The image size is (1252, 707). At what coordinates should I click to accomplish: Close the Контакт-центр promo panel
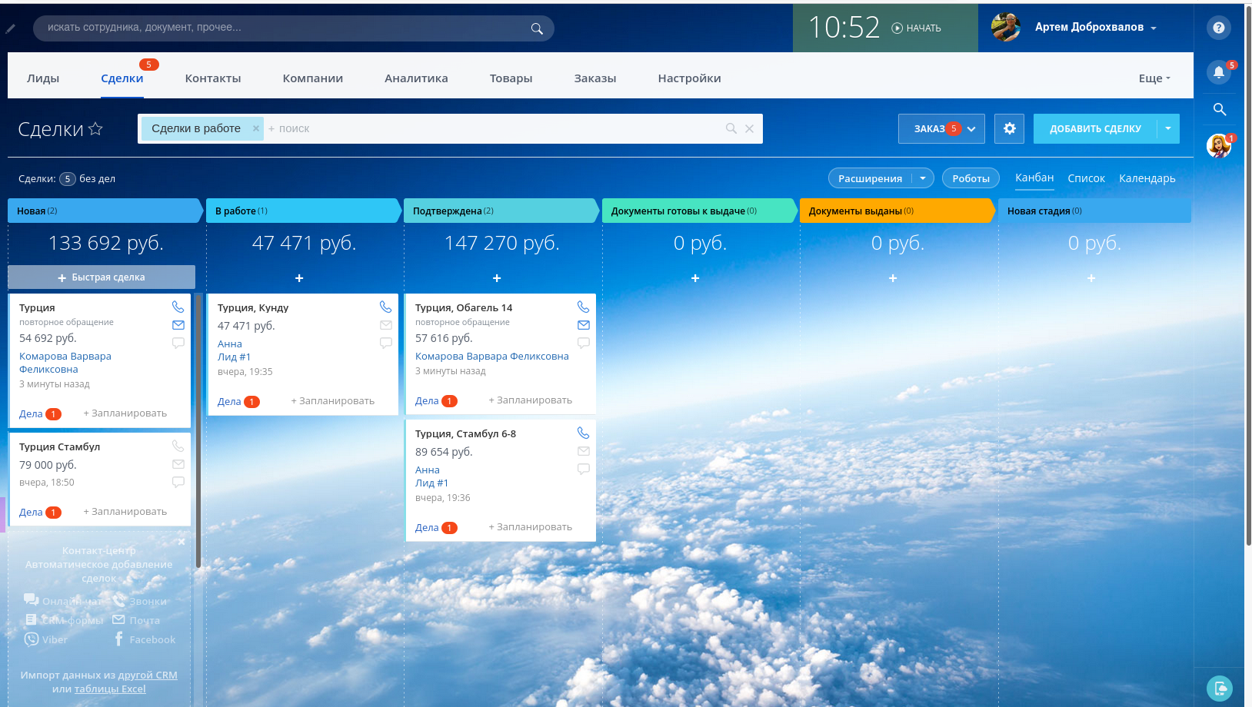point(181,542)
